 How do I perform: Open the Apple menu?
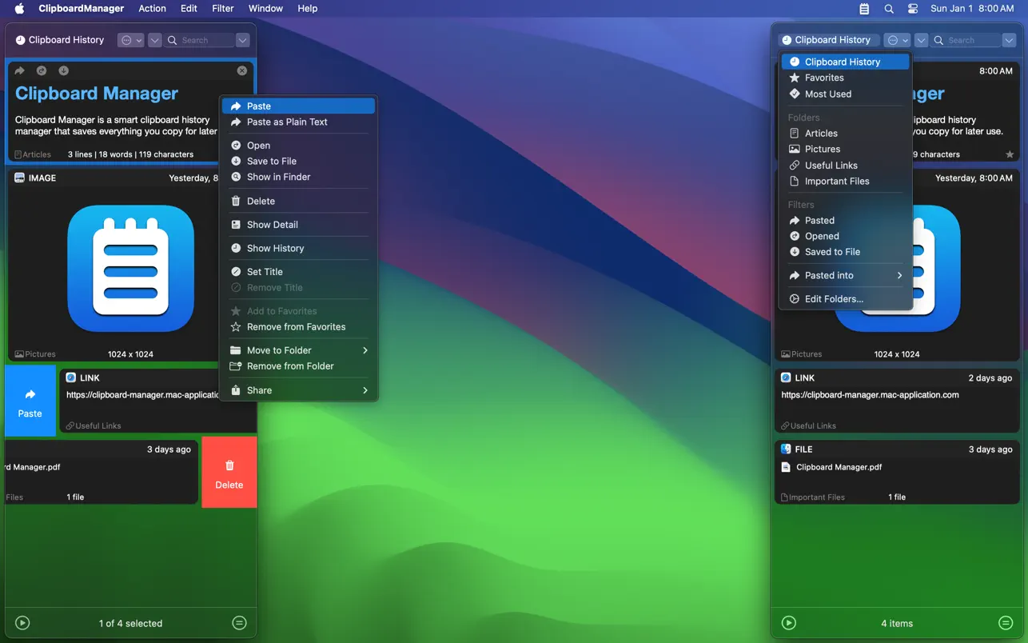click(19, 9)
